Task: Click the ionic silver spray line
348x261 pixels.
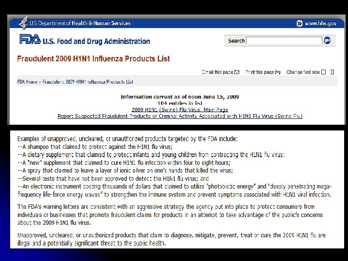Action: pos(125,171)
